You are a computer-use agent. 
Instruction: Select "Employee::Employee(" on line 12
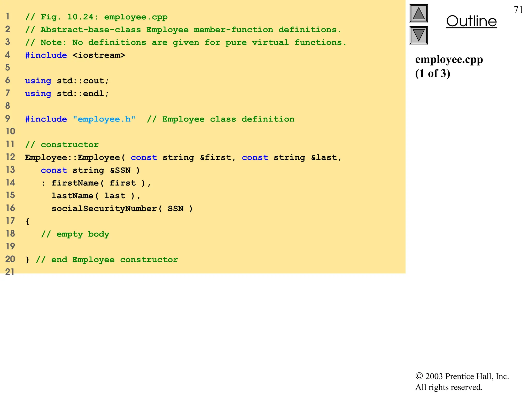click(75, 158)
